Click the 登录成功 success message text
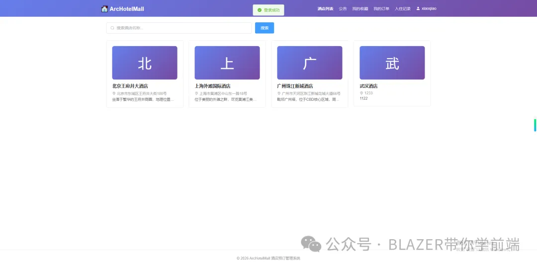 [x=271, y=10]
